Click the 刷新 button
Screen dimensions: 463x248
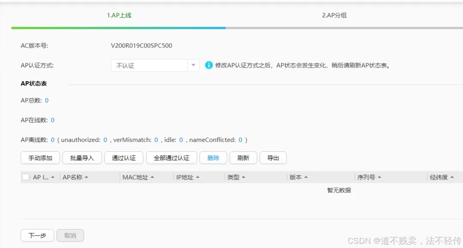[x=244, y=158]
